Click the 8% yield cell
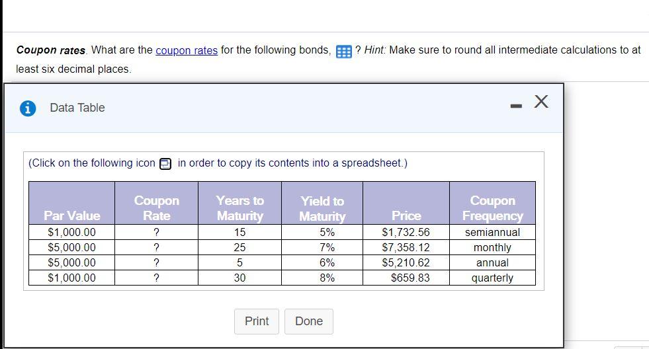Viewport: 649px width, 349px height. pos(322,278)
